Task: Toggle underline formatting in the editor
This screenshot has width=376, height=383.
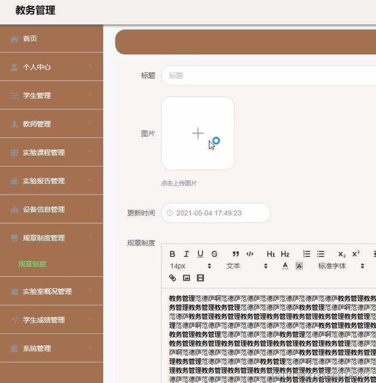Action: [x=200, y=254]
